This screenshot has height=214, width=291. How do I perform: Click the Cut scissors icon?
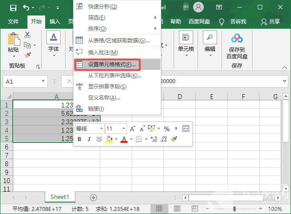(27, 35)
